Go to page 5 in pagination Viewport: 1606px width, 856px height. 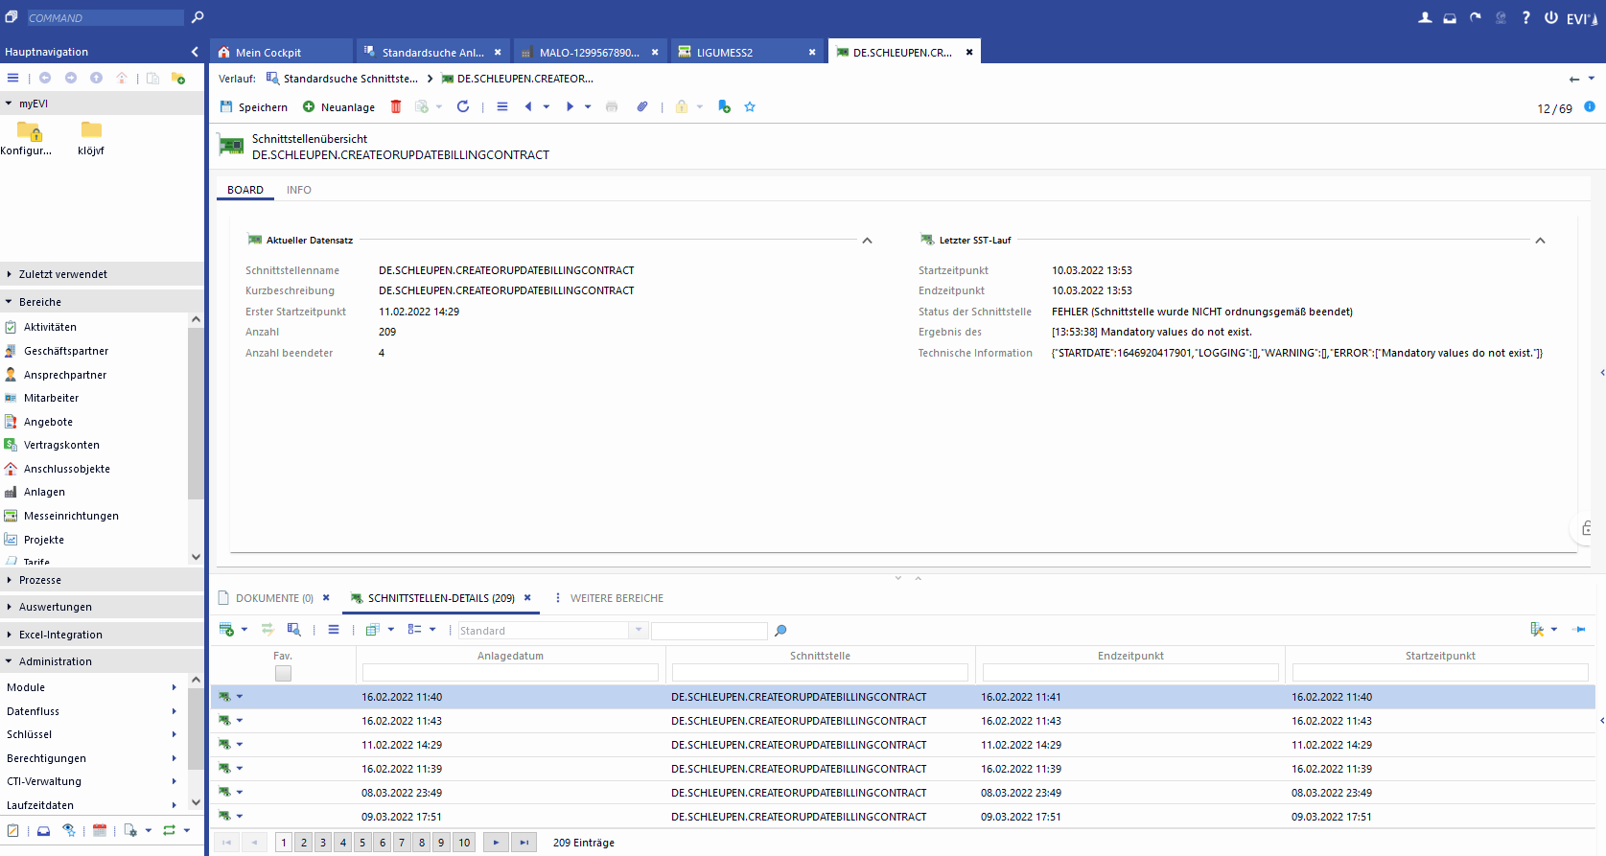click(x=362, y=843)
